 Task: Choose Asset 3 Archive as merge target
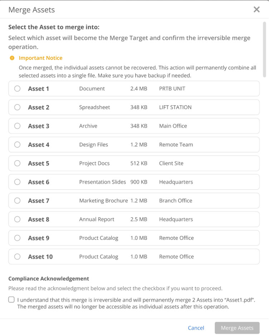(x=18, y=126)
